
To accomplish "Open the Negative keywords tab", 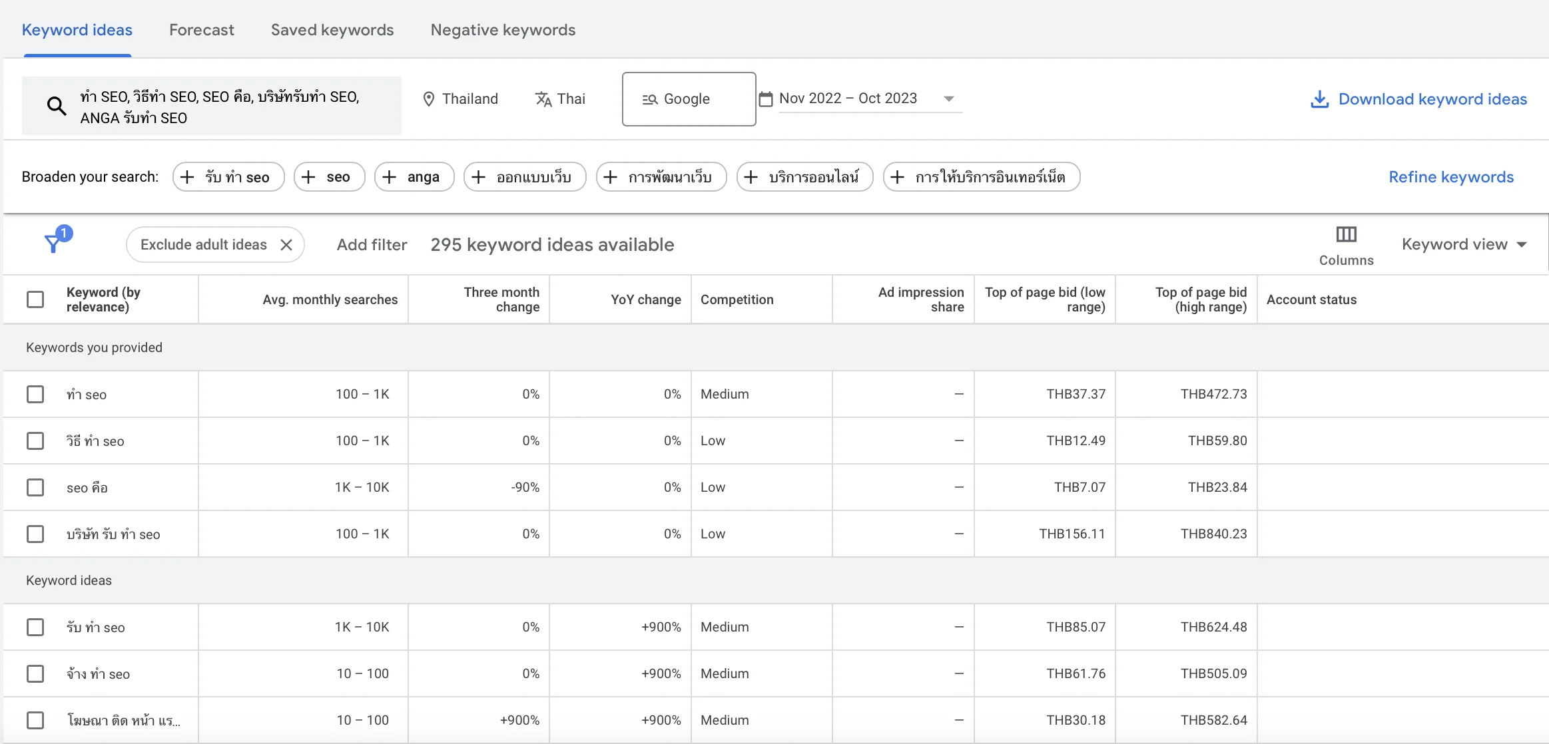I will (x=503, y=30).
